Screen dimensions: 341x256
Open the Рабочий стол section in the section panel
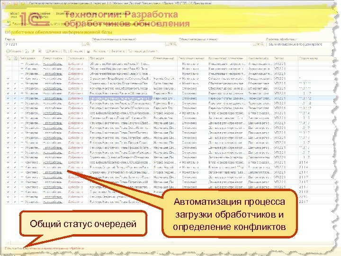(14, 15)
